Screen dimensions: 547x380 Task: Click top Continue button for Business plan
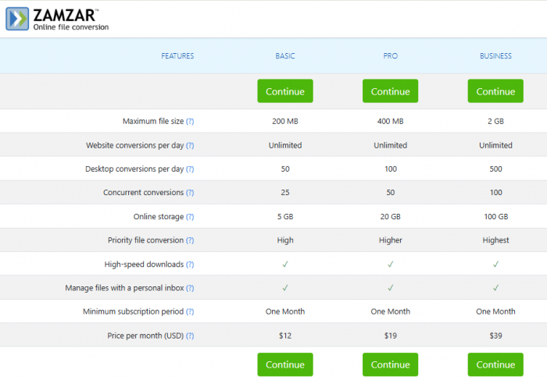click(495, 91)
